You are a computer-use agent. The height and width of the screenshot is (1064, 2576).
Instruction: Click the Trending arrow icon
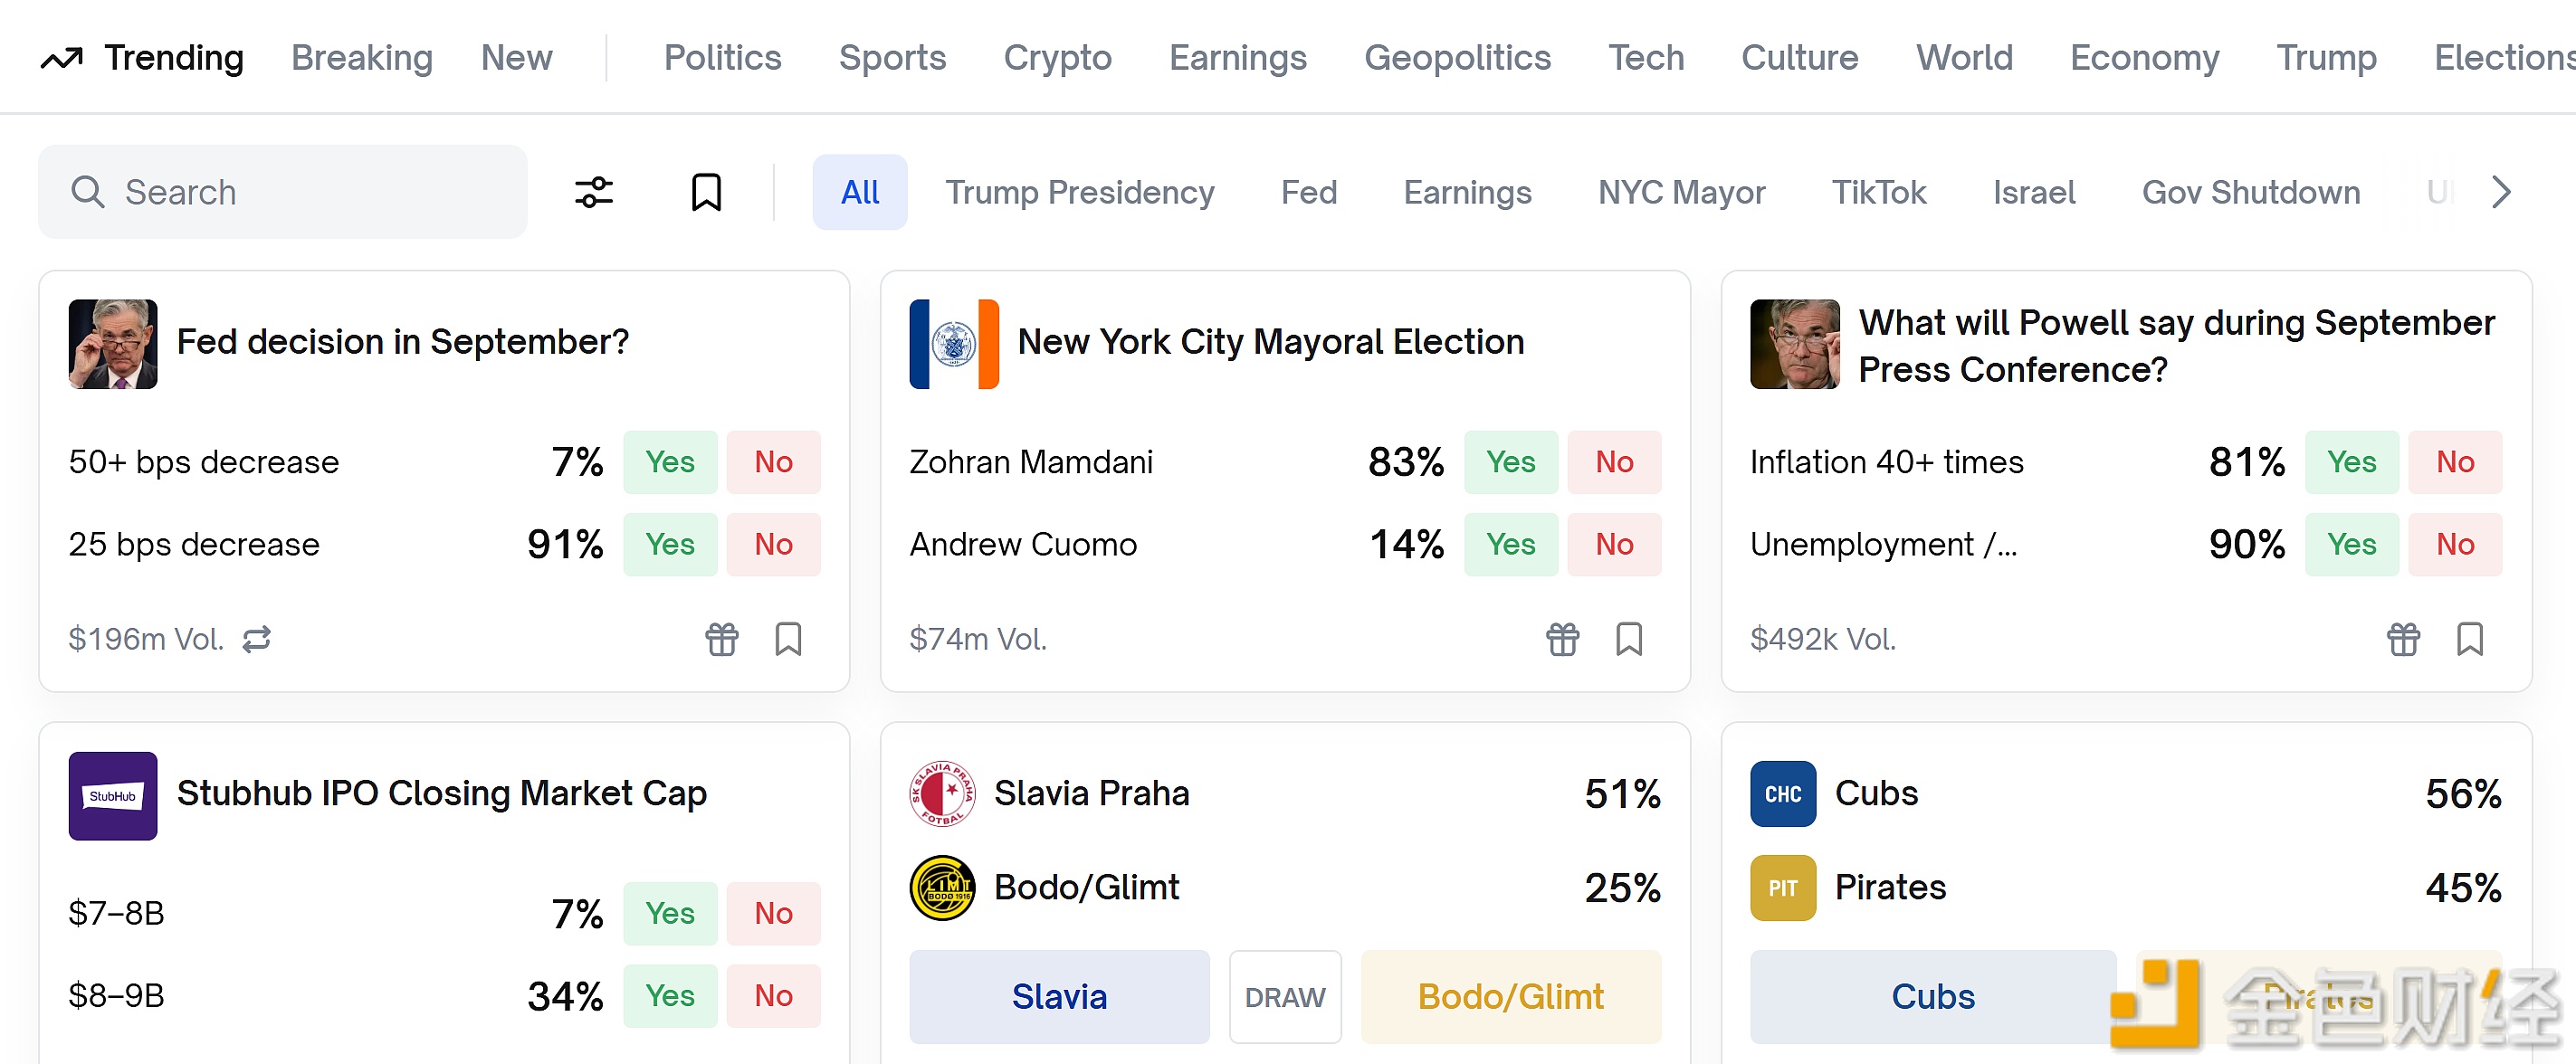[x=62, y=59]
